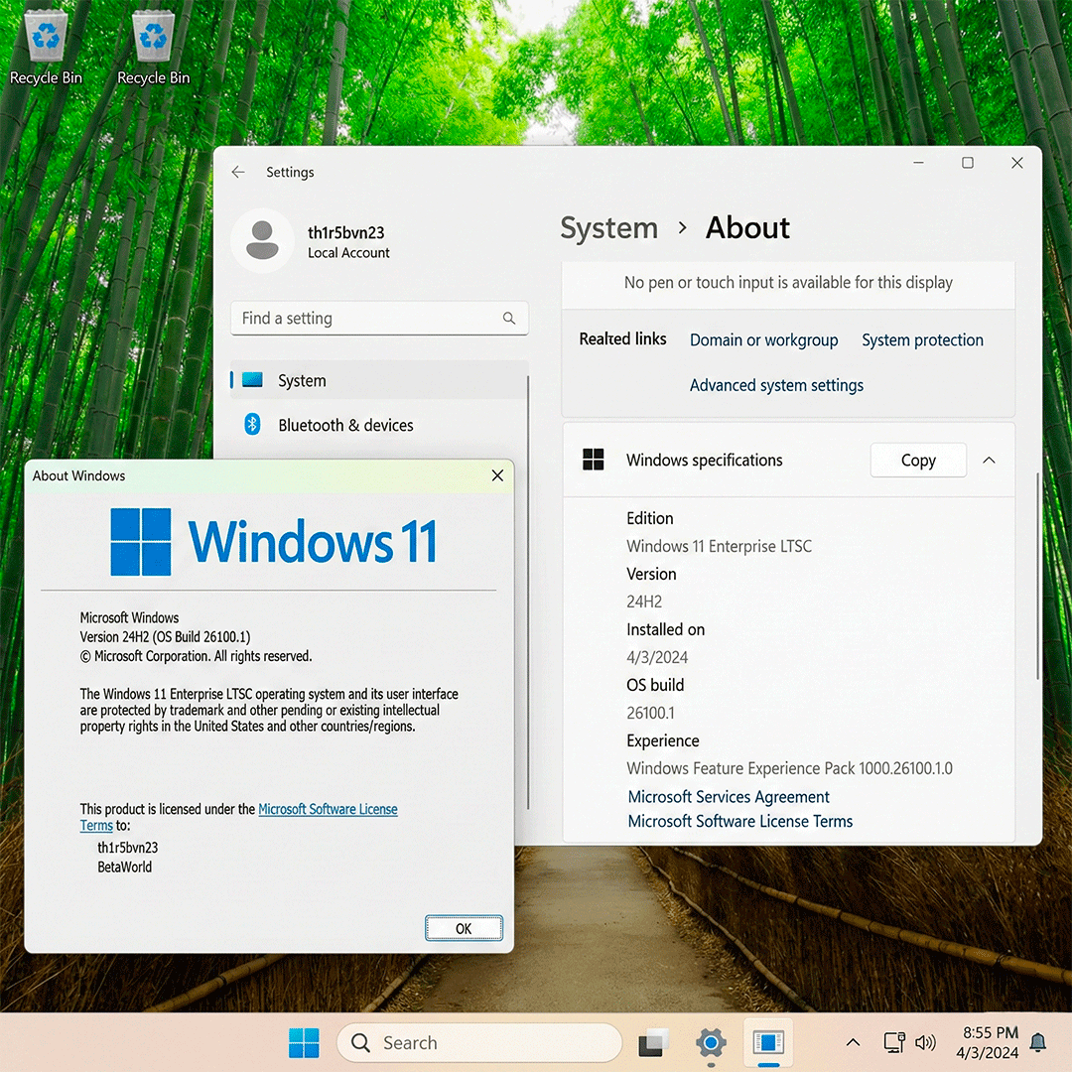The image size is (1072, 1072).
Task: Close the About Windows dialog
Action: pos(497,475)
